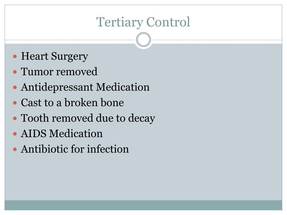
Task: Click the bullet marker for Tooth removed
Action: [15, 118]
